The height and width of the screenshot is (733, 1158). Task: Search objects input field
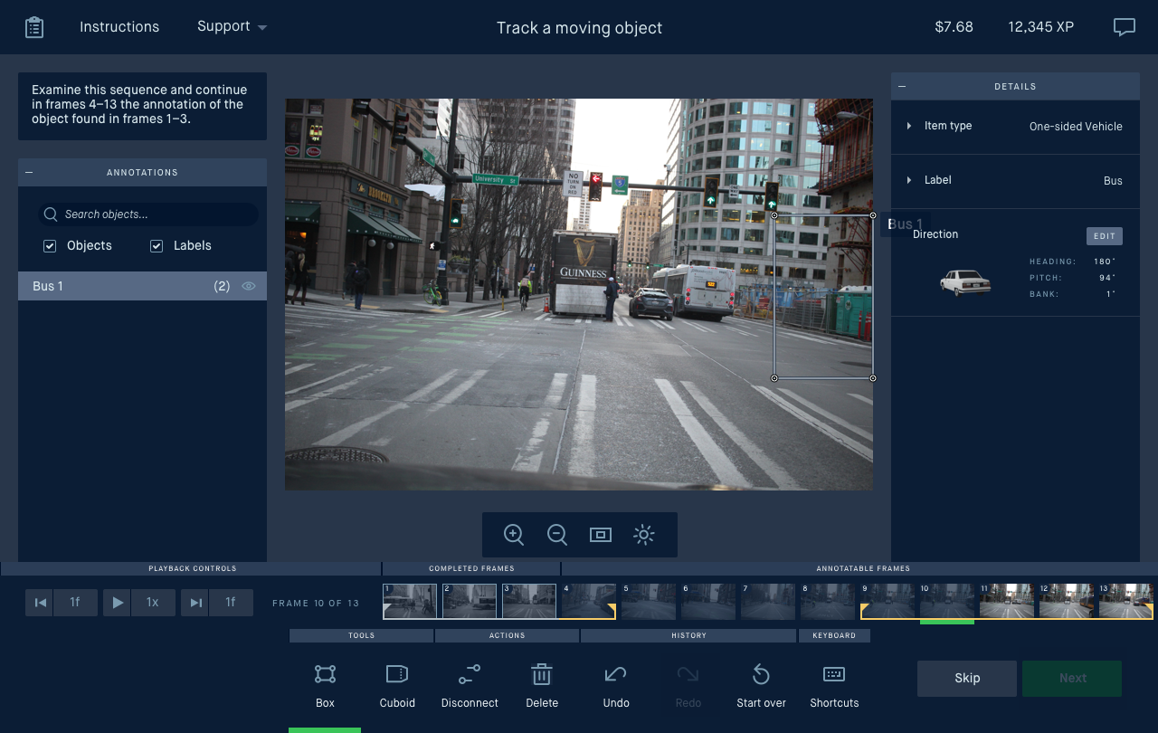pyautogui.click(x=150, y=214)
